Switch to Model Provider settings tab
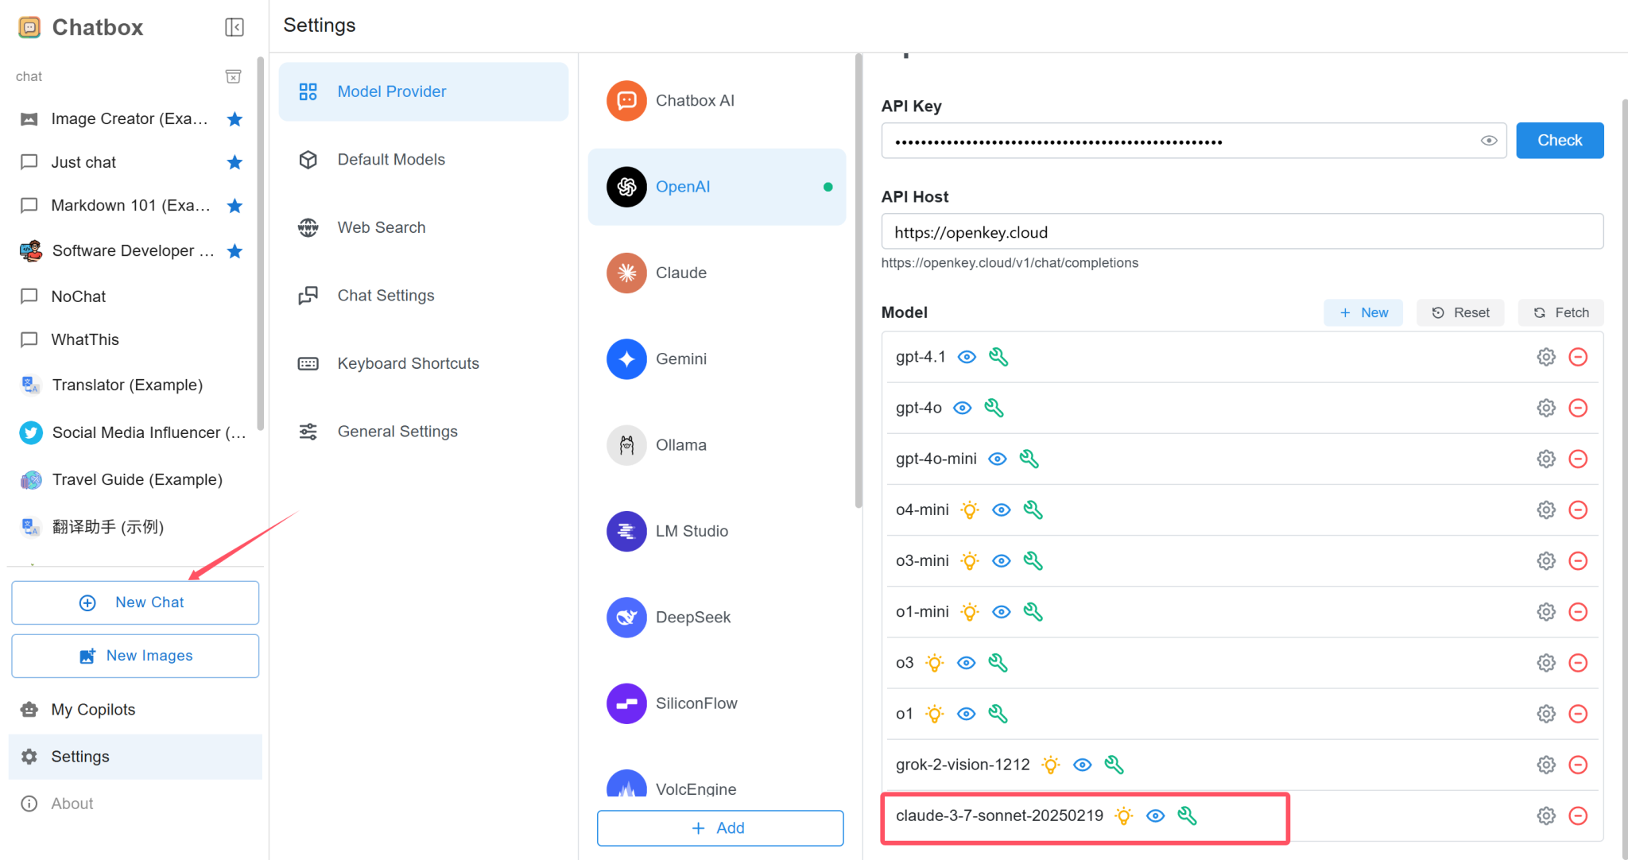The width and height of the screenshot is (1628, 860). [424, 91]
